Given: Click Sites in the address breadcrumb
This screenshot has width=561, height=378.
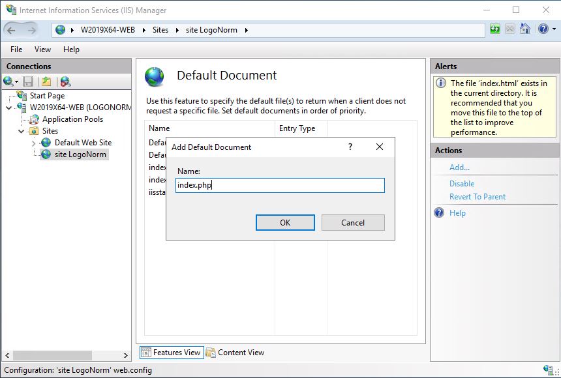Looking at the screenshot, I should (160, 30).
